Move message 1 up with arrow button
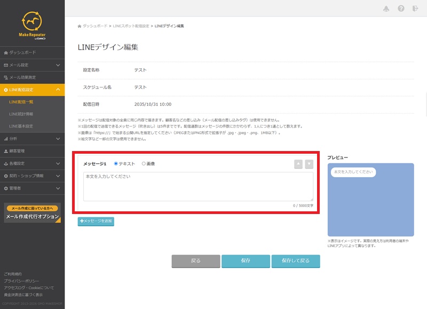The height and width of the screenshot is (309, 427). [298, 164]
